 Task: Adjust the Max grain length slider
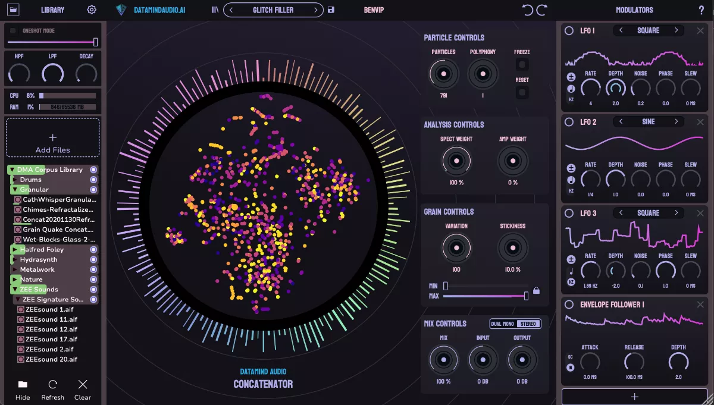click(x=526, y=295)
